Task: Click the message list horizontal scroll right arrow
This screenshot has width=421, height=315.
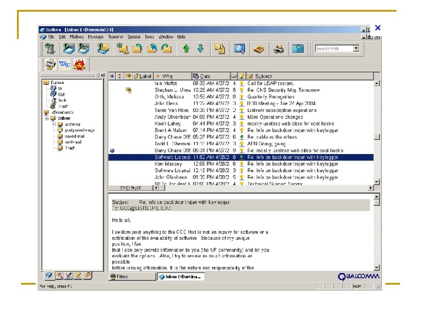Action: click(371, 188)
